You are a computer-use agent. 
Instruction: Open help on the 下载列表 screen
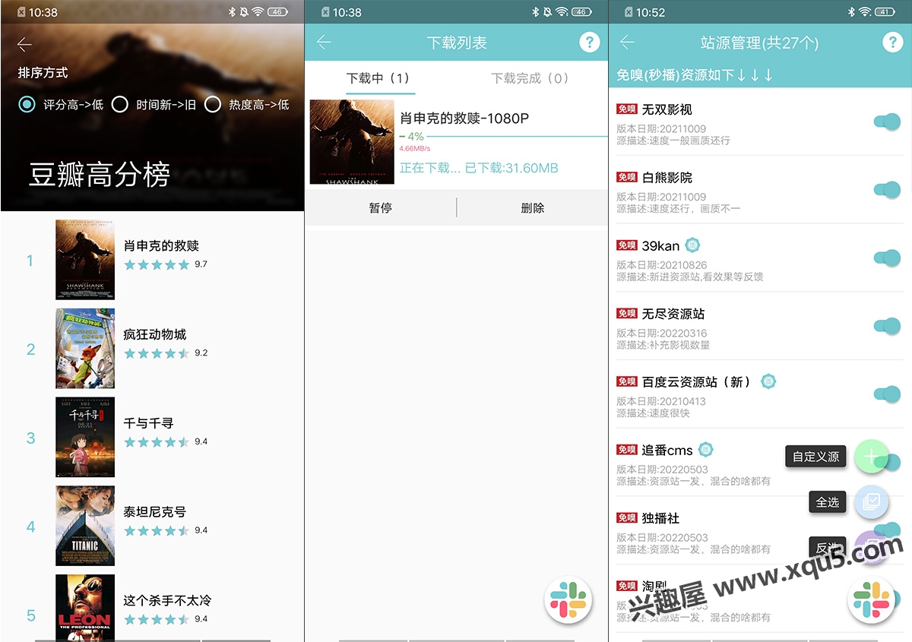[589, 42]
